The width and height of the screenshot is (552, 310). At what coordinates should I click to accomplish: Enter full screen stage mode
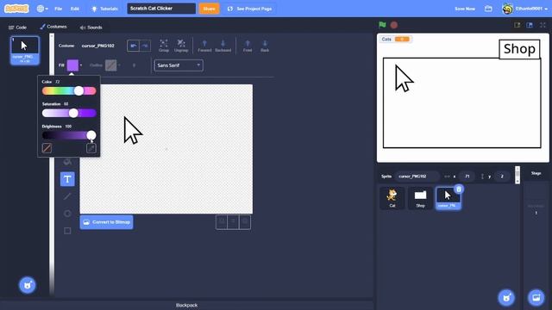[x=543, y=25]
